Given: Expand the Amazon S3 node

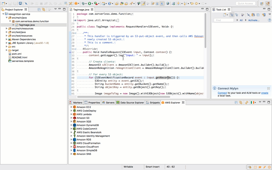Looking at the screenshot, I should click(x=71, y=118).
